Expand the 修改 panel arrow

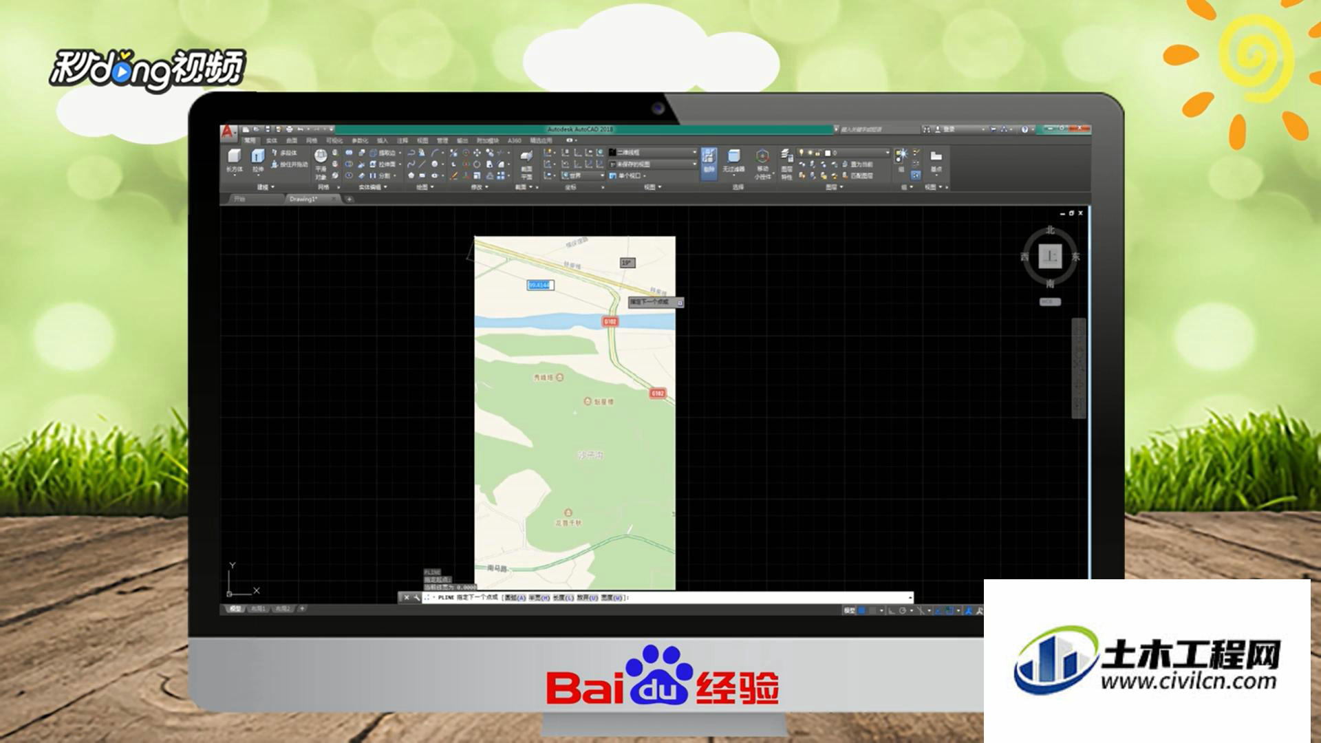pyautogui.click(x=487, y=186)
